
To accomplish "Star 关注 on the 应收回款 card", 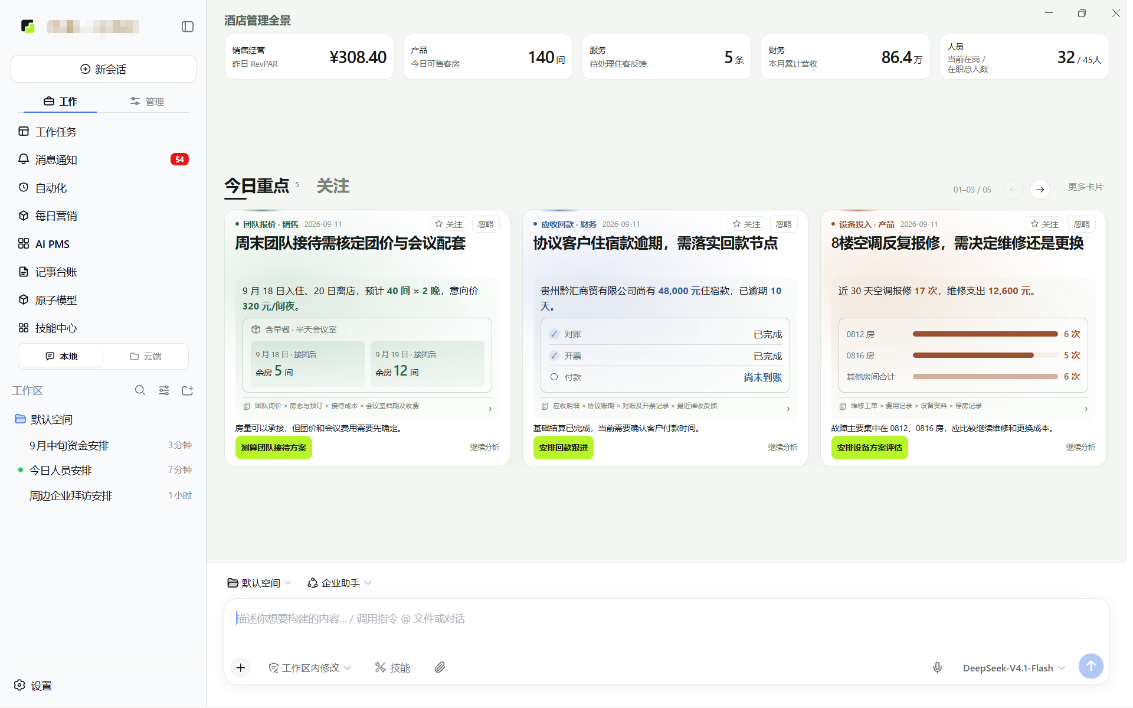I will click(x=746, y=224).
